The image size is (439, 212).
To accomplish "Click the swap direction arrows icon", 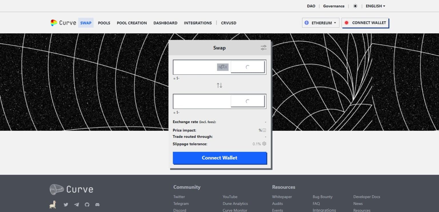I will [219, 85].
